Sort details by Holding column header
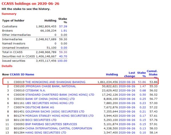The image size is (171, 135). tap(112, 75)
